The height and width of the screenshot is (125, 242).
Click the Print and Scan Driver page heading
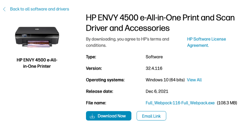pyautogui.click(x=160, y=23)
